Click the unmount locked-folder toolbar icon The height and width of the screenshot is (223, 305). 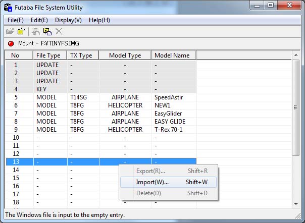click(x=21, y=31)
